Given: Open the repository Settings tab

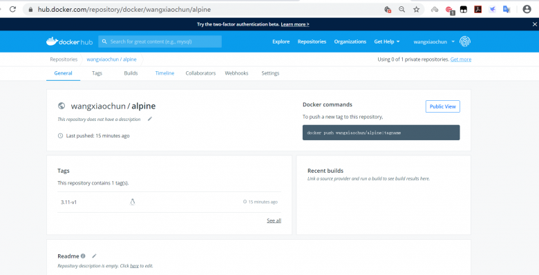Looking at the screenshot, I should click(x=270, y=73).
